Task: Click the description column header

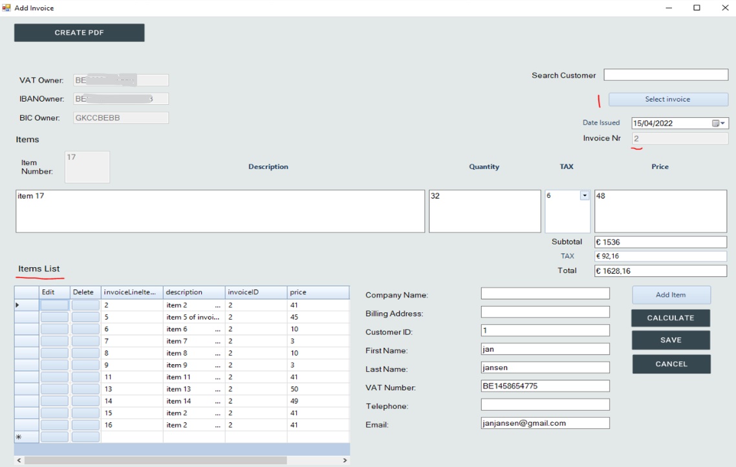Action: coord(193,292)
